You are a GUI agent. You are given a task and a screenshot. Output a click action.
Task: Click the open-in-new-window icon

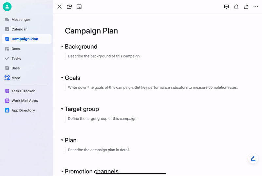(69, 7)
